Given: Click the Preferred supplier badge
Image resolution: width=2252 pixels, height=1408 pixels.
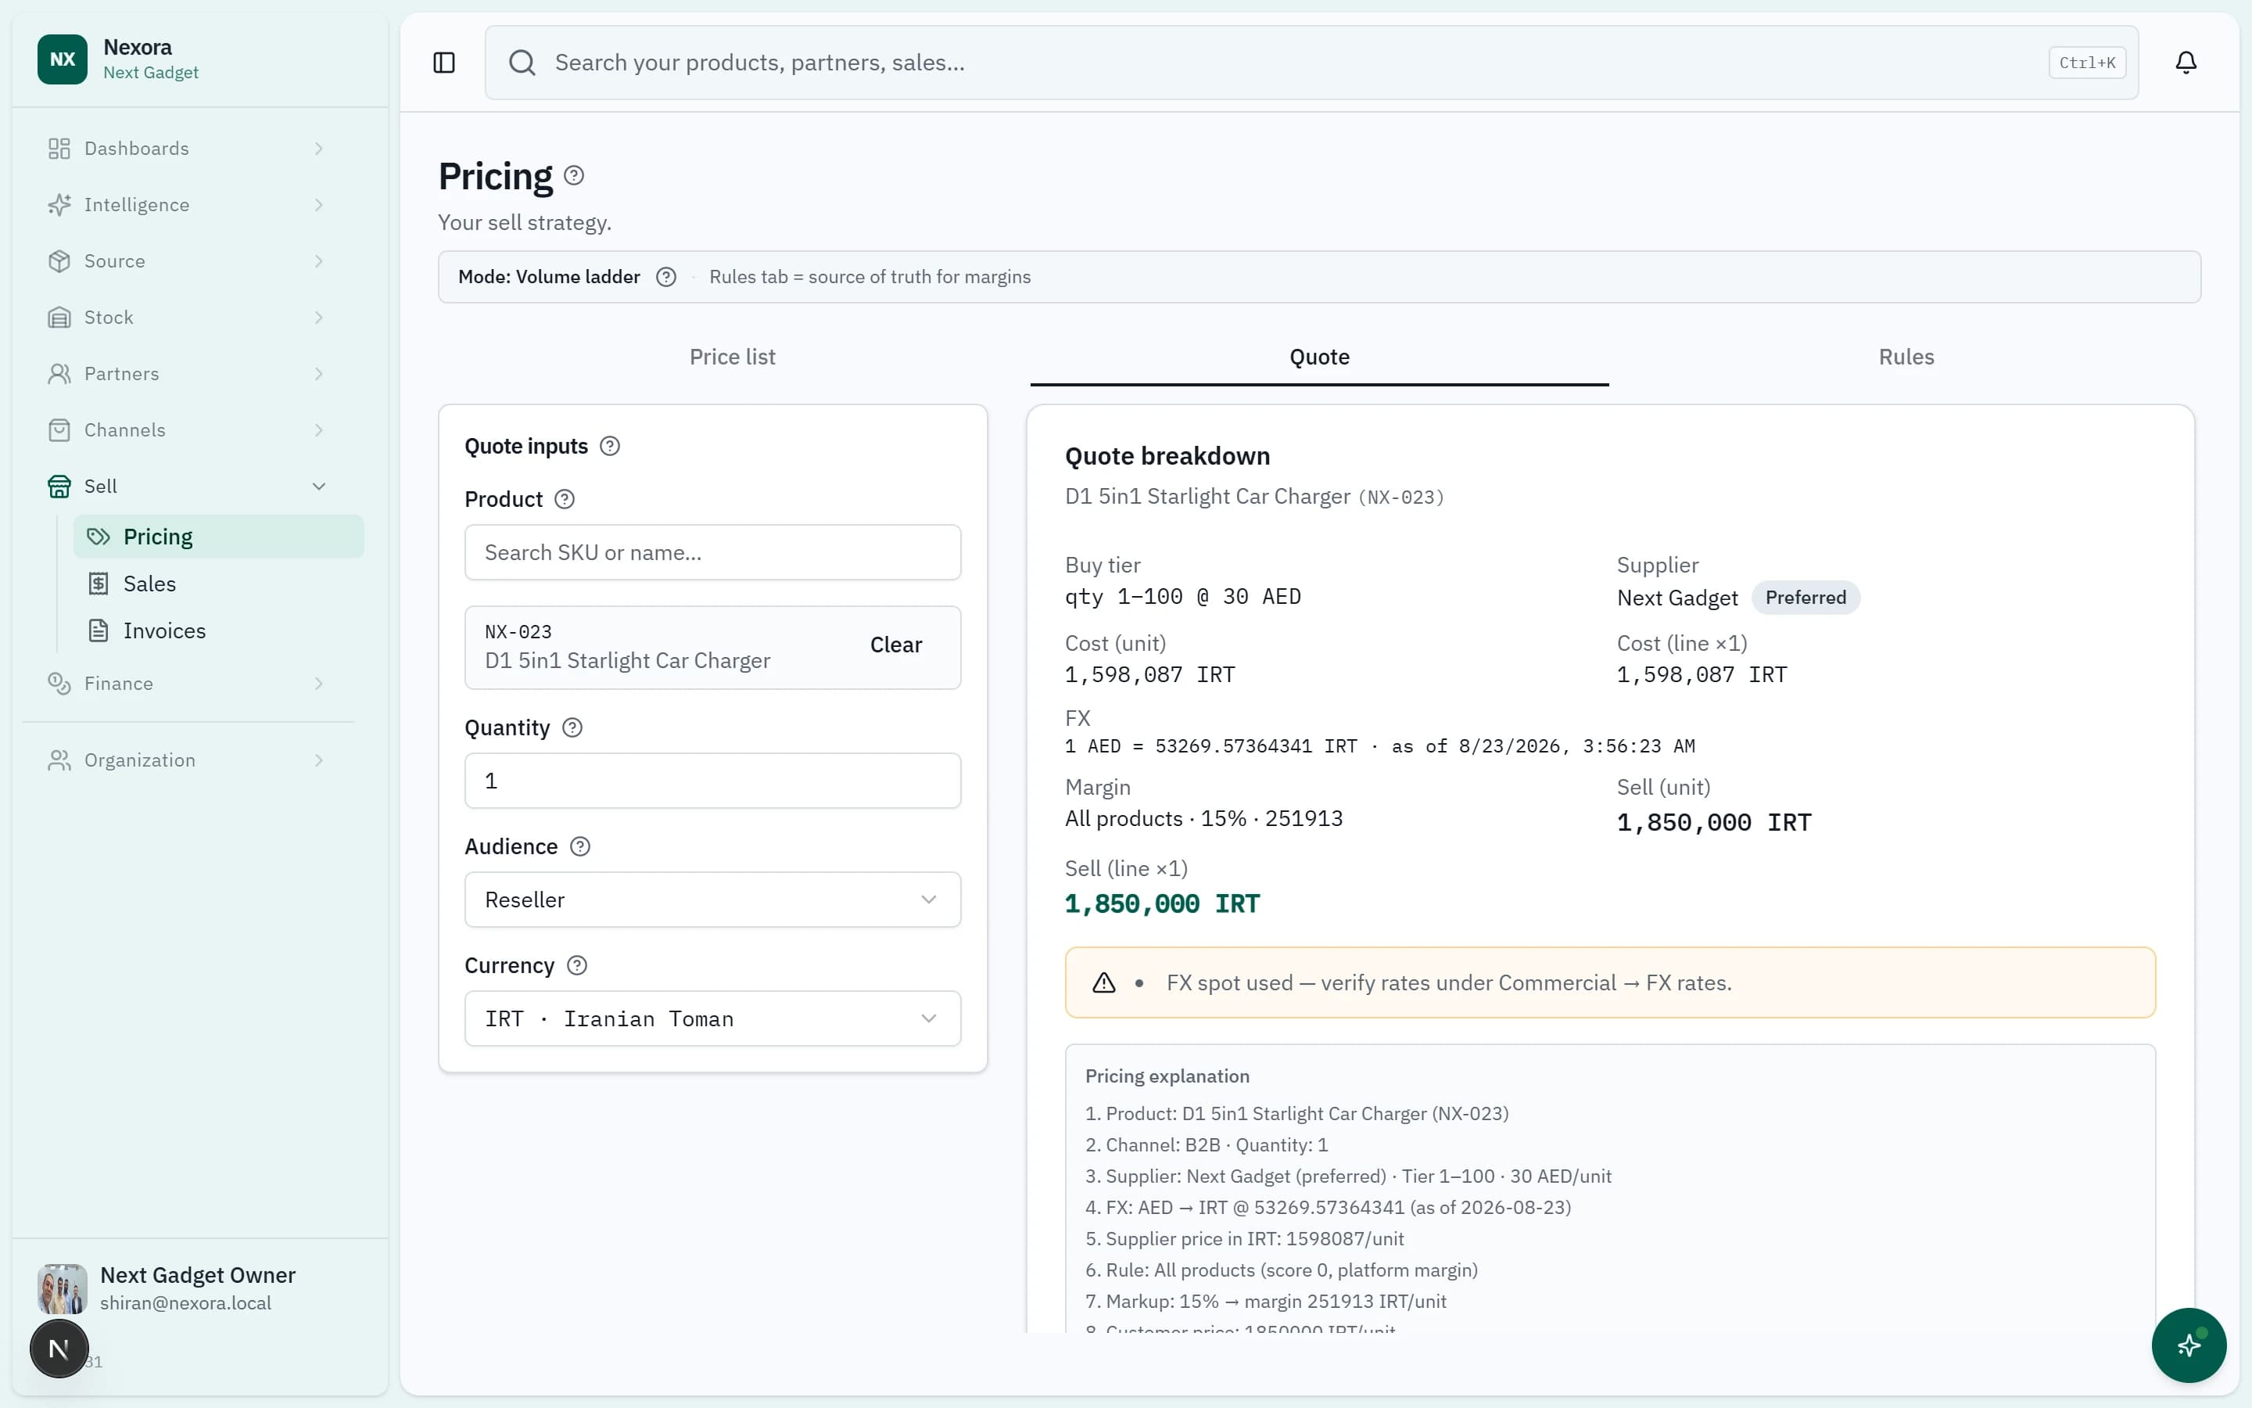Looking at the screenshot, I should pyautogui.click(x=1806, y=598).
